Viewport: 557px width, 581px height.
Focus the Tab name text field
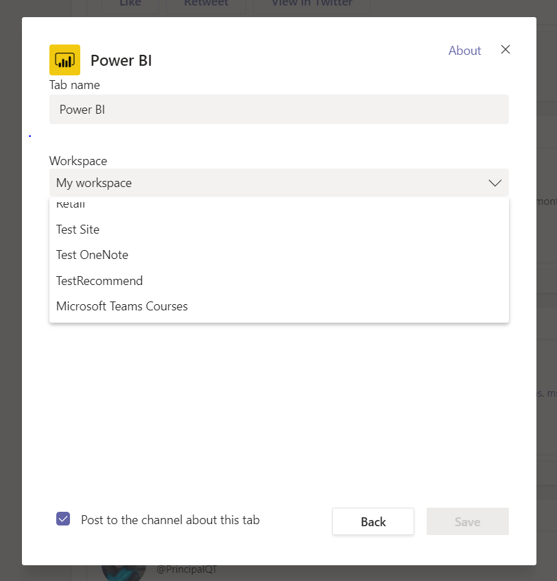(x=278, y=110)
